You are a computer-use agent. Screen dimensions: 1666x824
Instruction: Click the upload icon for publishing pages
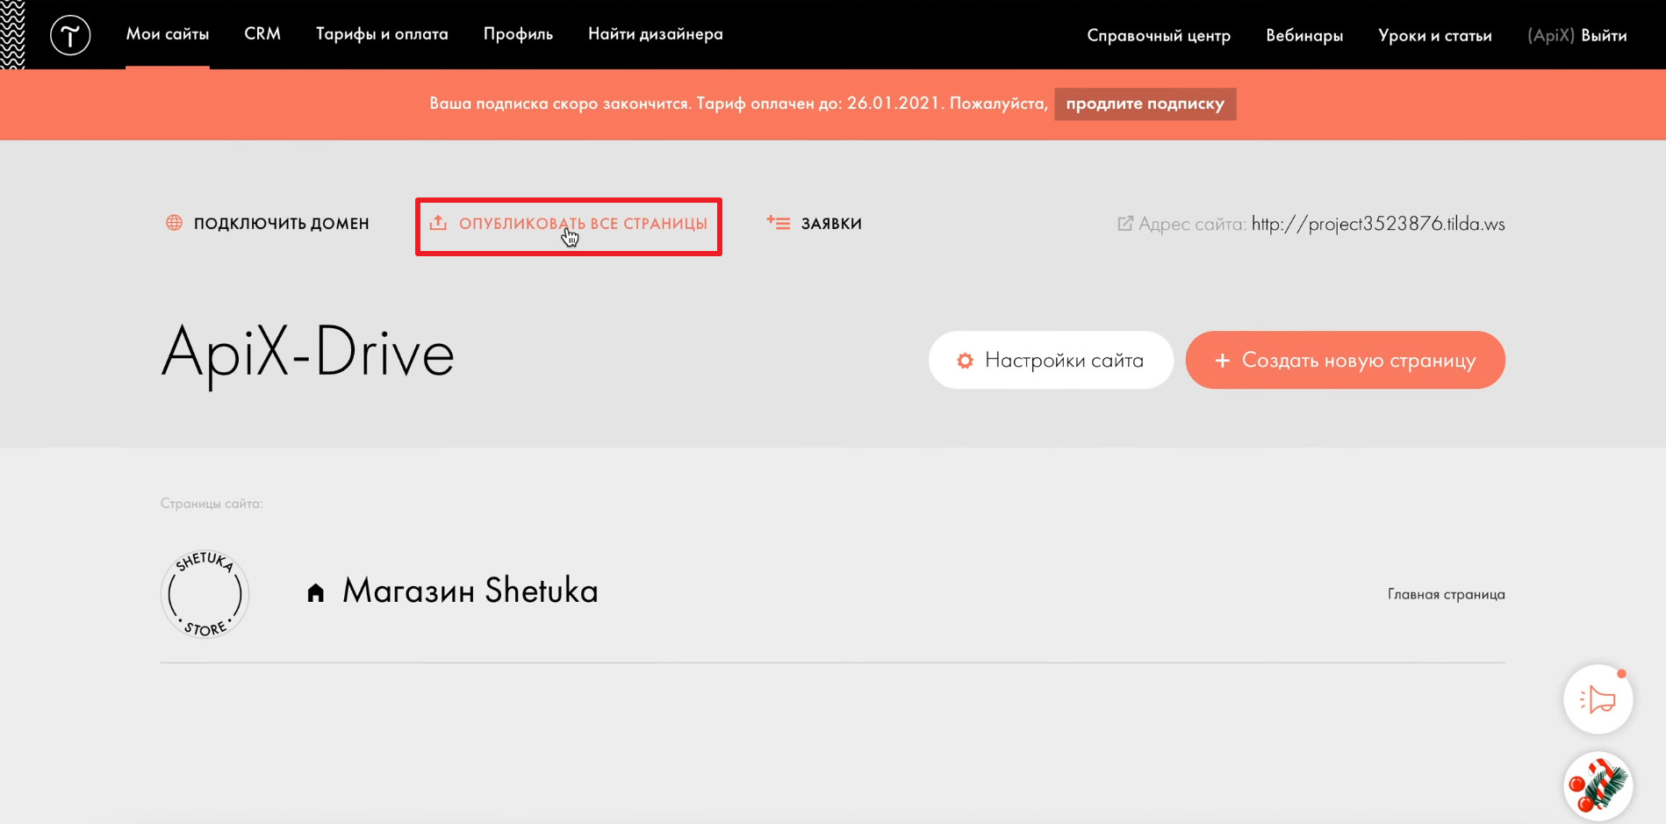[438, 223]
